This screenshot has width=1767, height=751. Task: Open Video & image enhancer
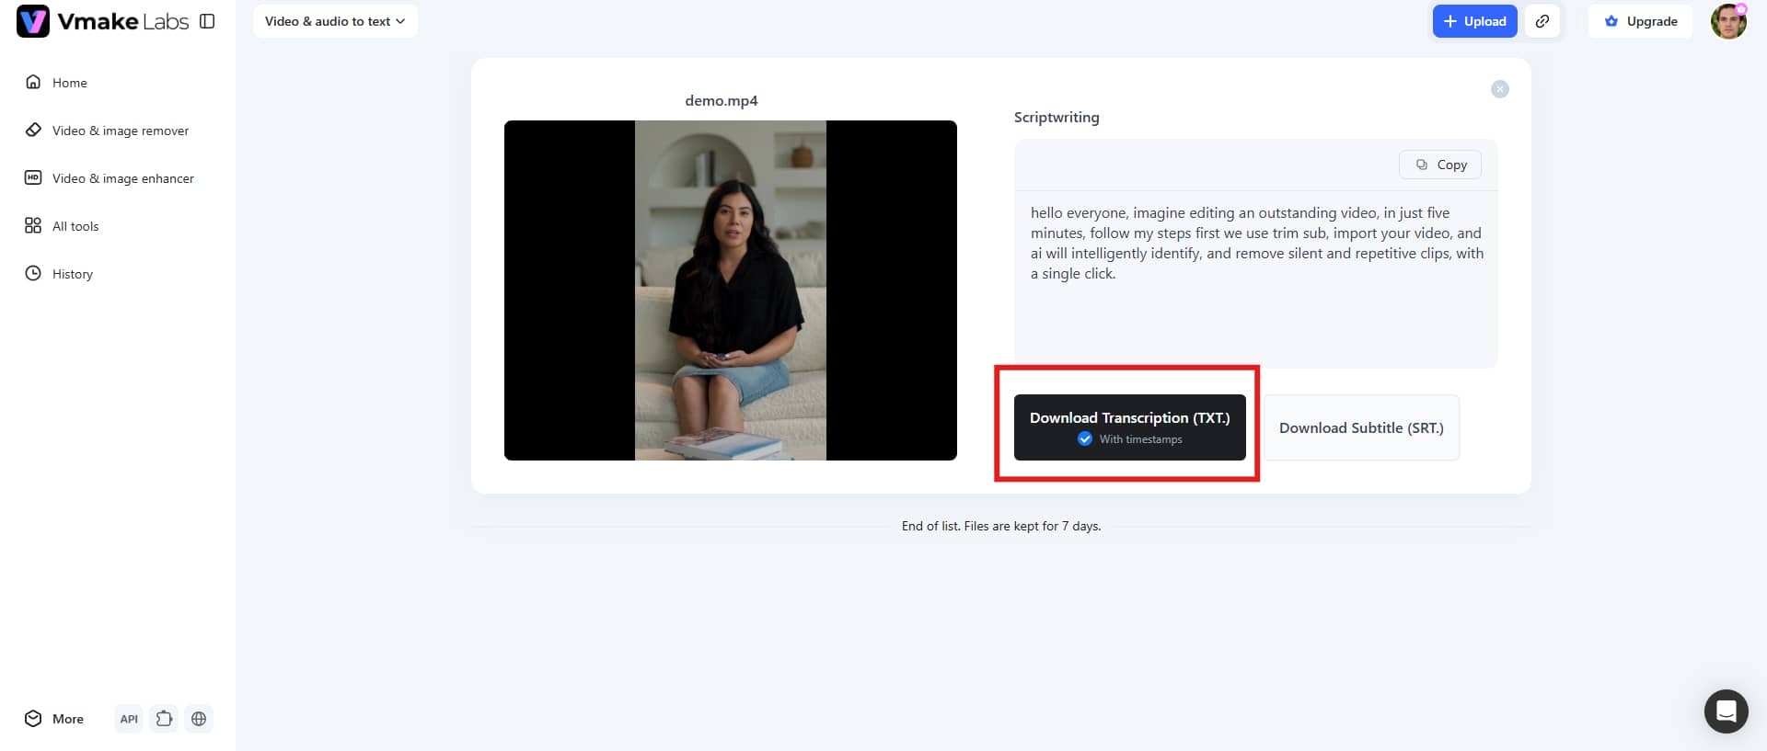coord(110,178)
